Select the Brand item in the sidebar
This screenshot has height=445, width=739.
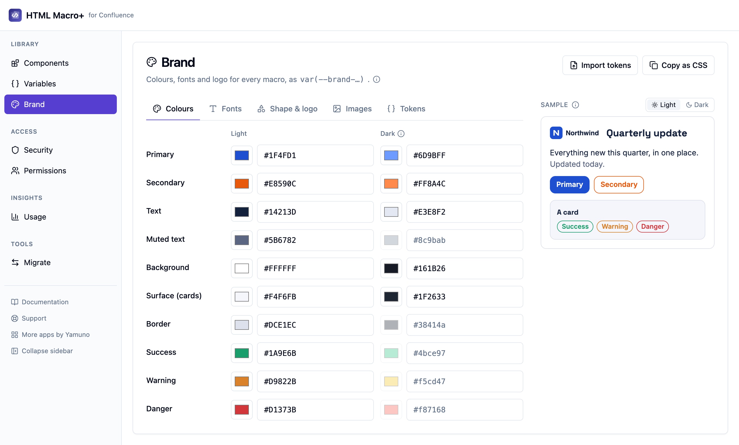61,104
